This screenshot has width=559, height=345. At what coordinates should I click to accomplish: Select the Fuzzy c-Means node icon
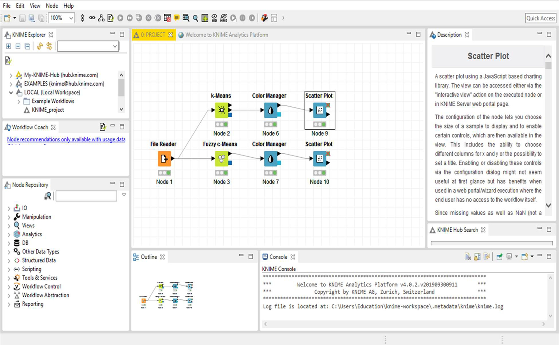click(221, 158)
